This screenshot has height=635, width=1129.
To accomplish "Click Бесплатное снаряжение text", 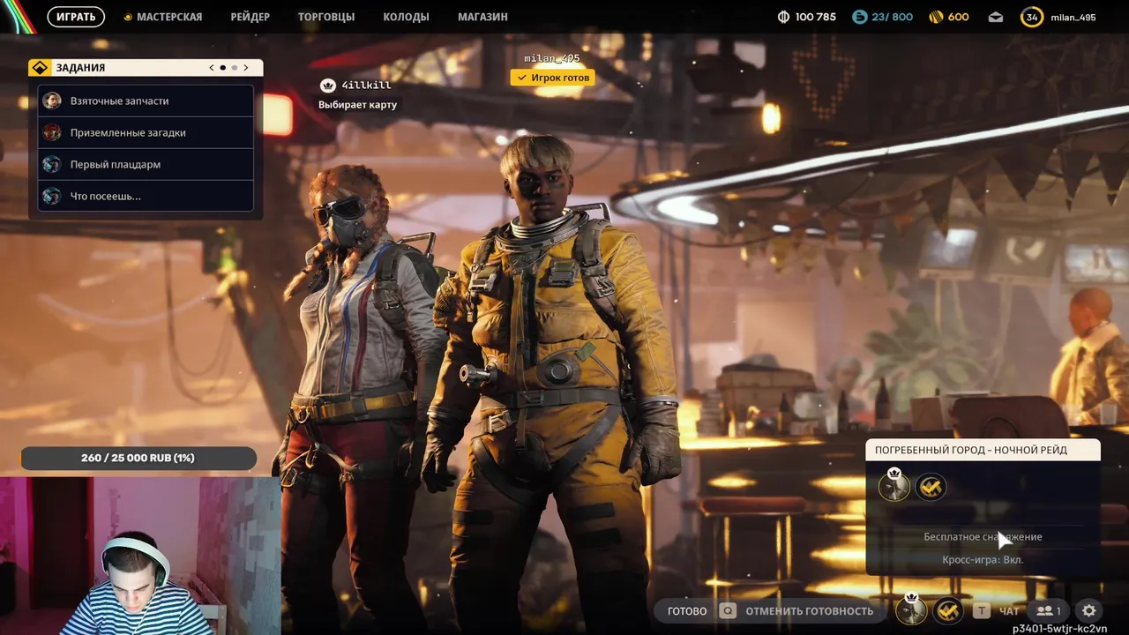I will click(983, 536).
